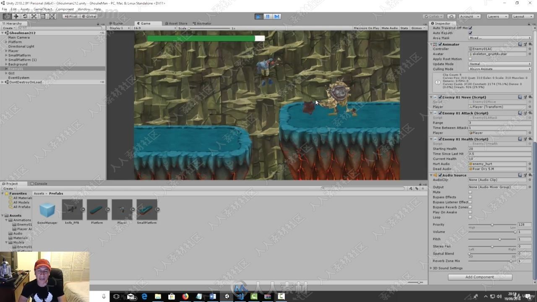Screen dimensions: 537x302
Task: Toggle Mute Audio in Game view
Action: pos(390,28)
